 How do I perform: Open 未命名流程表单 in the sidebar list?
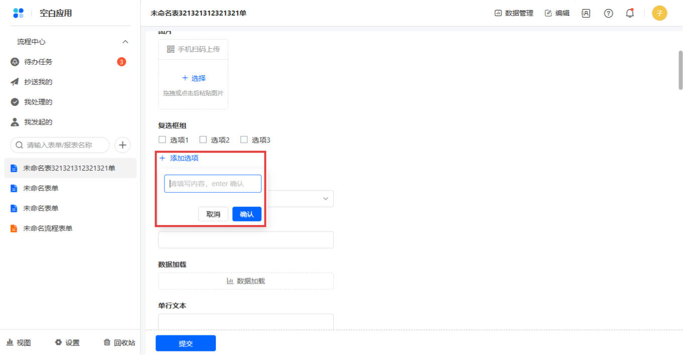click(x=48, y=228)
